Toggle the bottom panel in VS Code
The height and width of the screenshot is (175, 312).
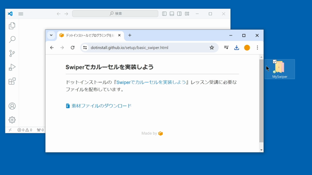(x=172, y=14)
